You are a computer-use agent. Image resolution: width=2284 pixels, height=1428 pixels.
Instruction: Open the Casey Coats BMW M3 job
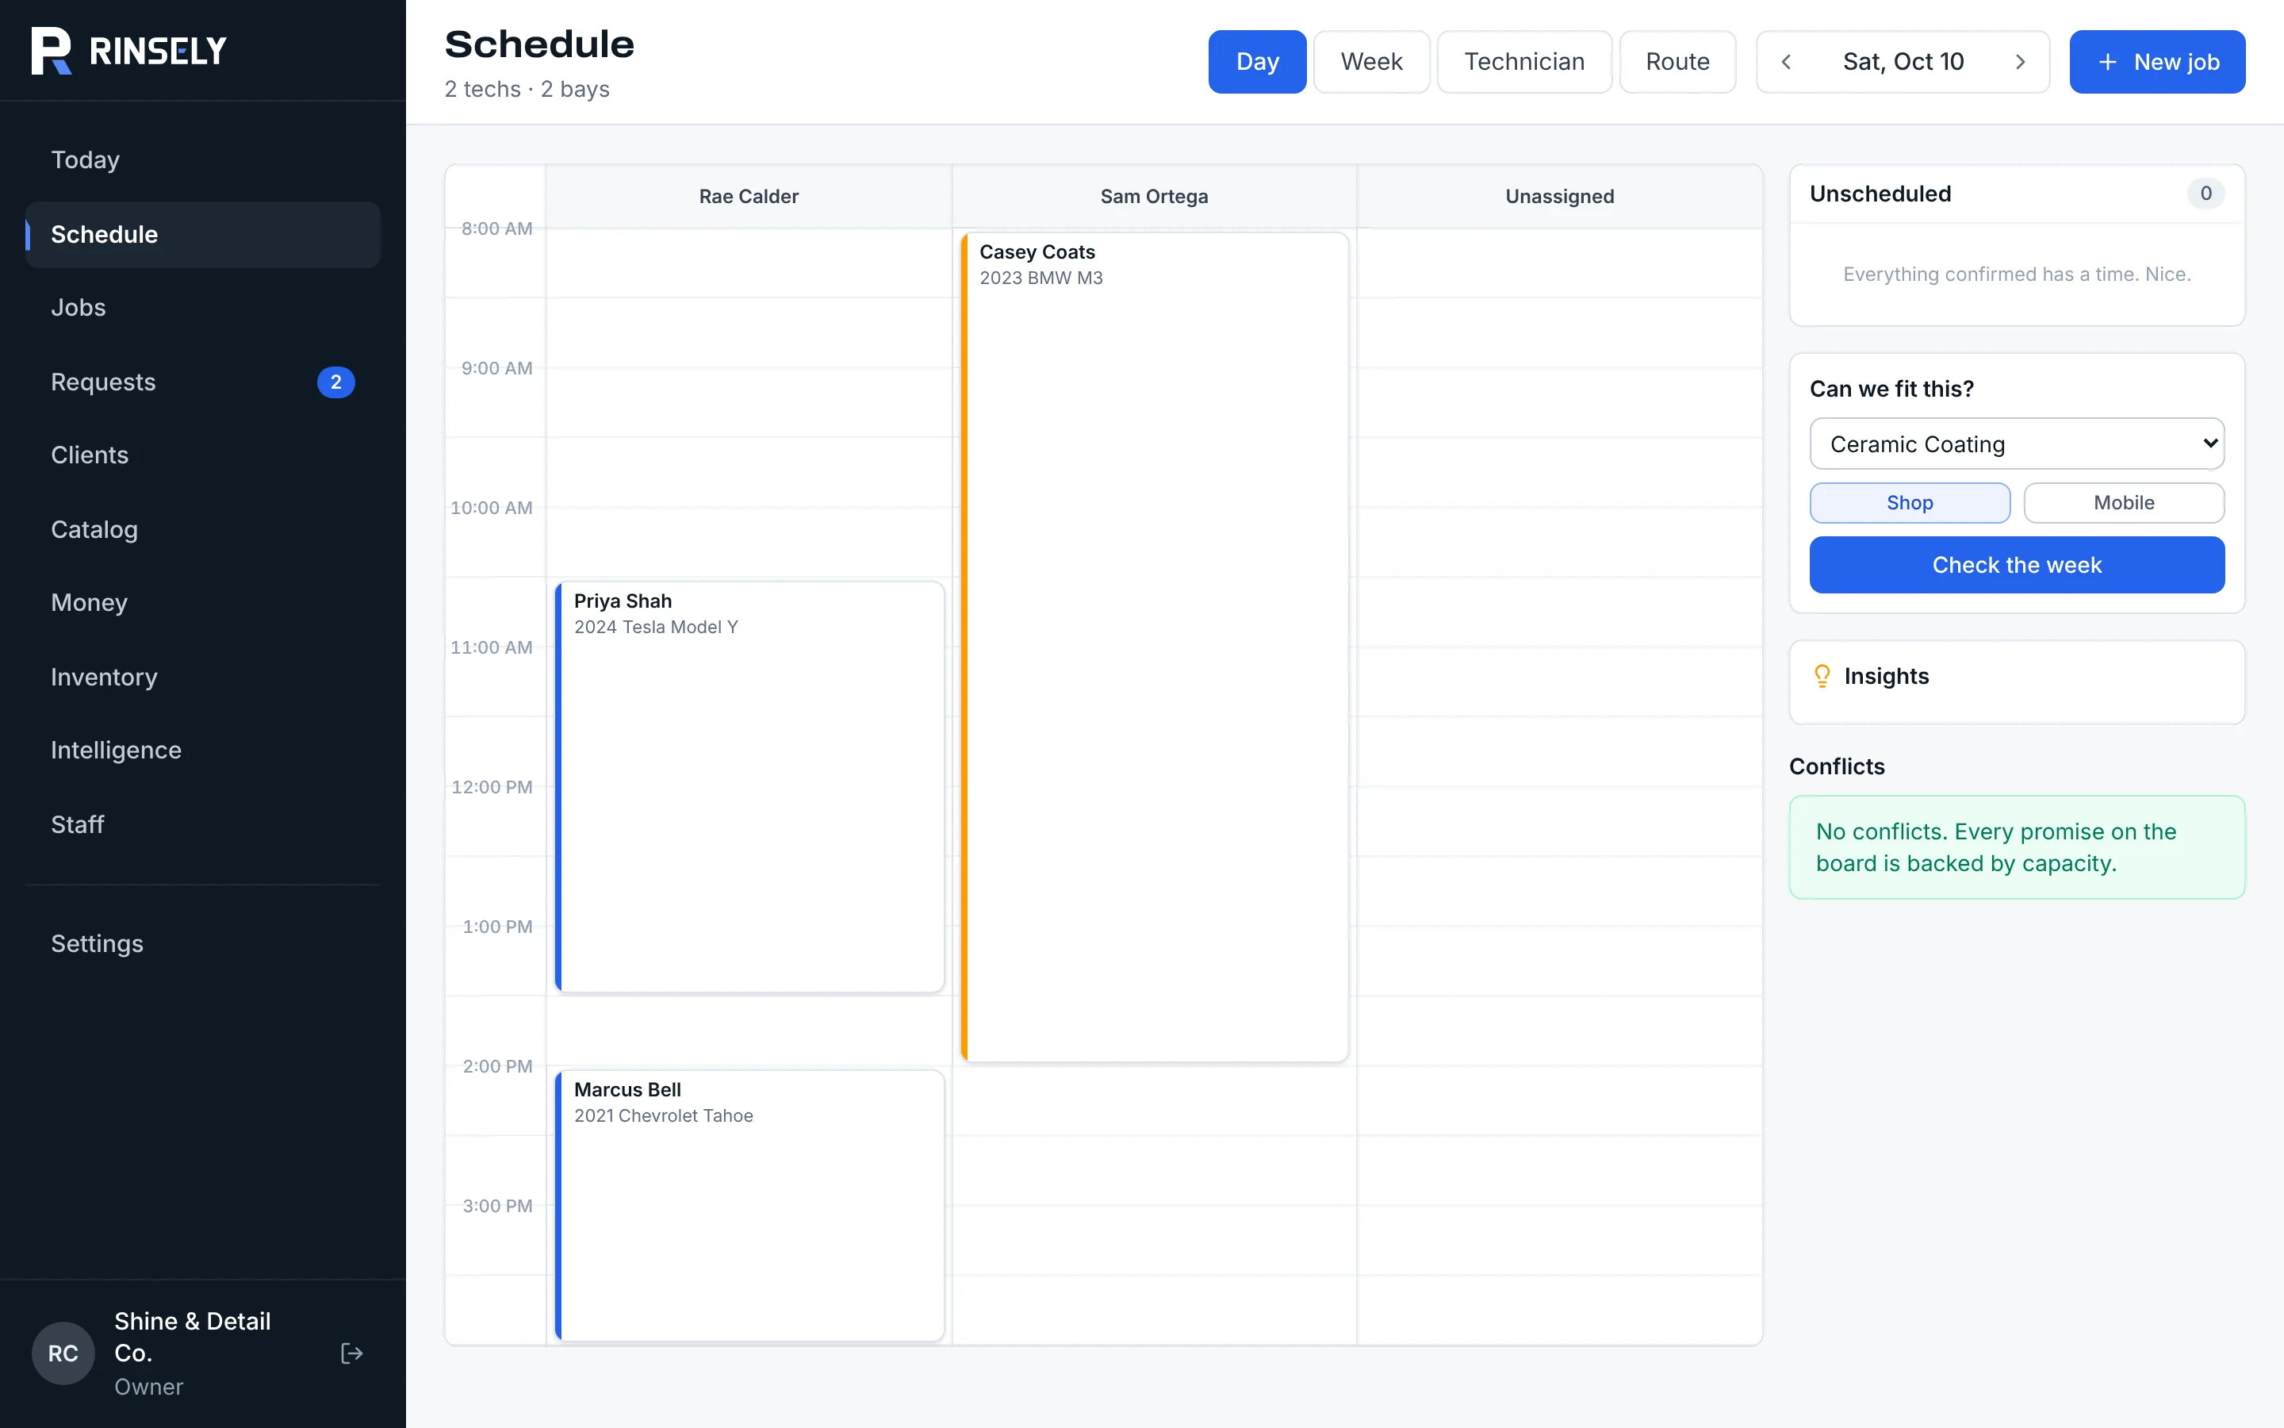(1154, 647)
